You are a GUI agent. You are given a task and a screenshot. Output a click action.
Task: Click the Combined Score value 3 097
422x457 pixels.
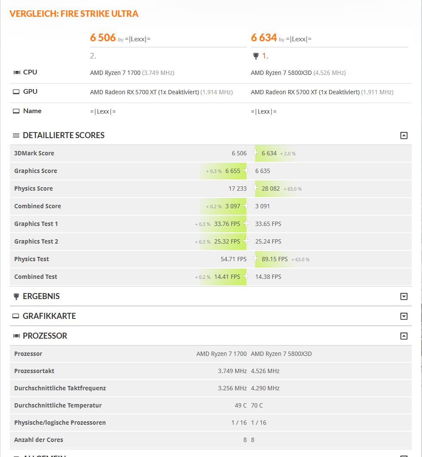(x=233, y=206)
